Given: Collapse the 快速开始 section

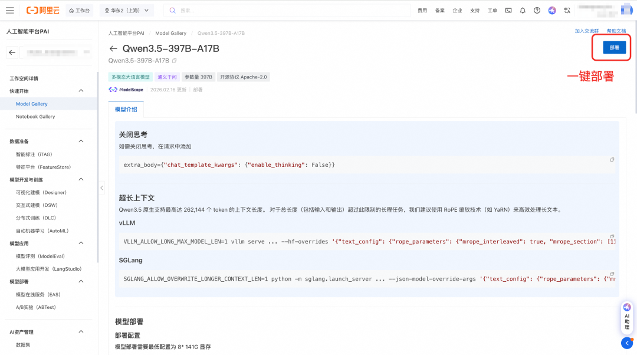Looking at the screenshot, I should [81, 90].
